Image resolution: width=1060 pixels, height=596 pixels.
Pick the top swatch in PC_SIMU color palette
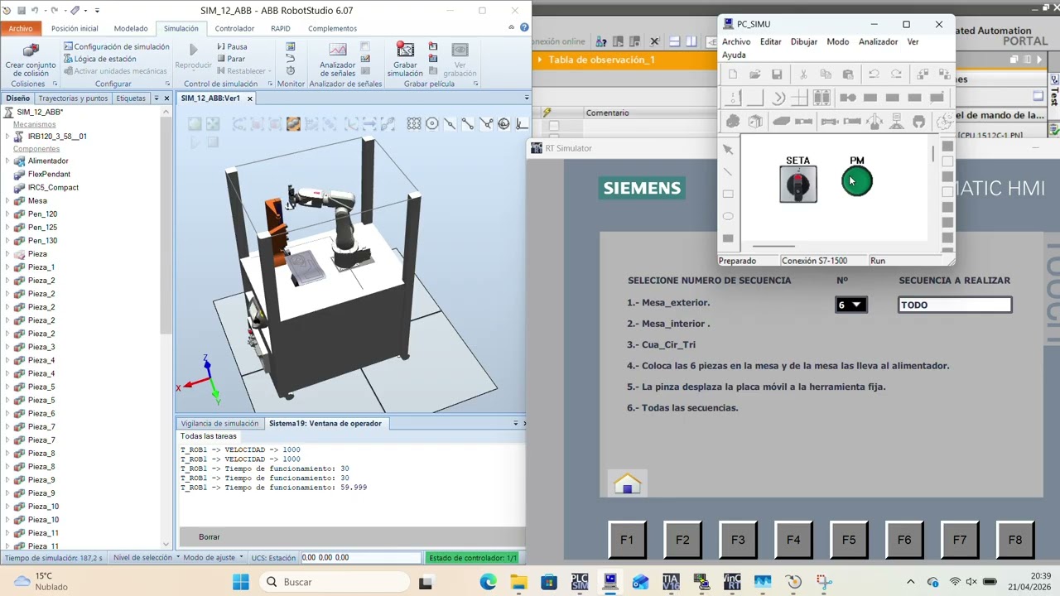(x=947, y=147)
